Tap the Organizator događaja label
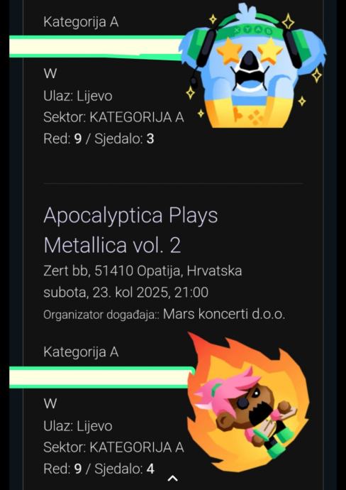This screenshot has height=490, width=346. [101, 315]
